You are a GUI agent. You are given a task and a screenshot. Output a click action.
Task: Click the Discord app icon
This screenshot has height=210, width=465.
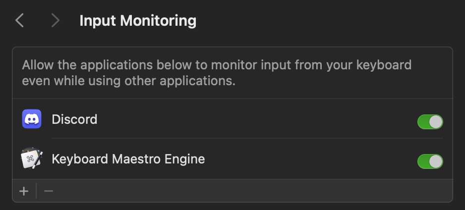coord(32,119)
